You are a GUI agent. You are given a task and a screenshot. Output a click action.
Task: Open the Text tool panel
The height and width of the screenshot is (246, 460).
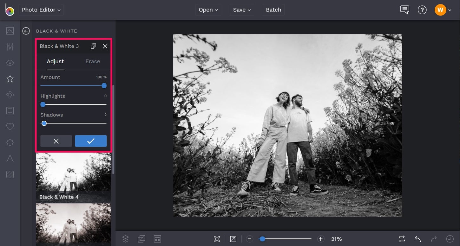pyautogui.click(x=10, y=158)
